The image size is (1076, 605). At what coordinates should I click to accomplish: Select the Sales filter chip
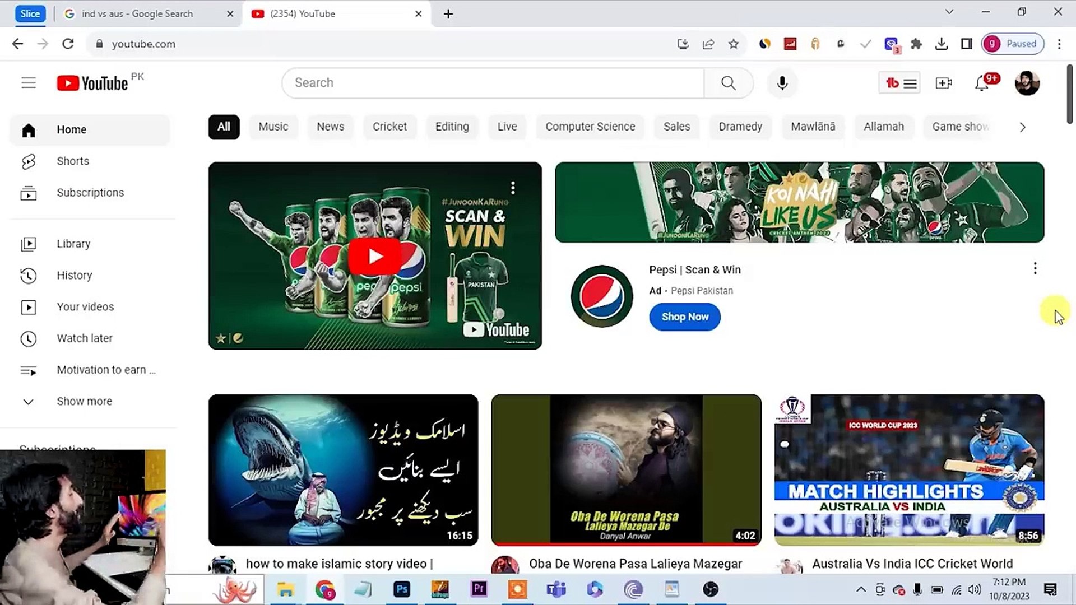pos(677,127)
